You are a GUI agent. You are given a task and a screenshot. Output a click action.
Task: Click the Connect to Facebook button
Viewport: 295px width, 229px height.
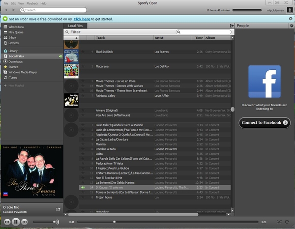tap(265, 123)
